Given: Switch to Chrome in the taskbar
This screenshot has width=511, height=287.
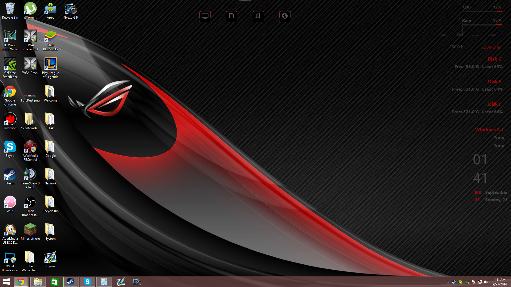Looking at the screenshot, I should click(21, 282).
